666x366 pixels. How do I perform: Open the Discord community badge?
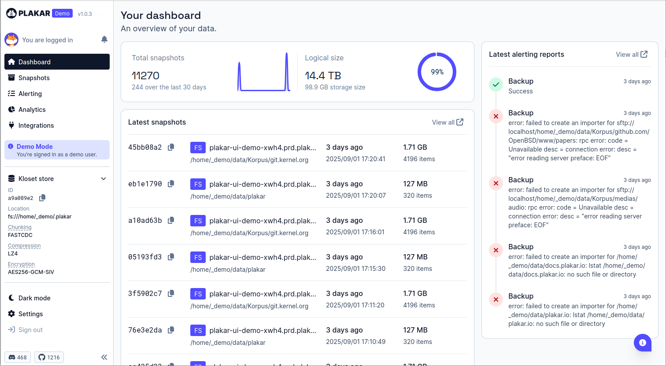click(x=18, y=357)
